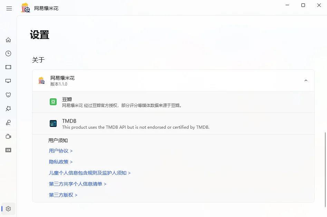This screenshot has width=327, height=217.
Task: Open the bear face kids section icon
Action: [8, 95]
